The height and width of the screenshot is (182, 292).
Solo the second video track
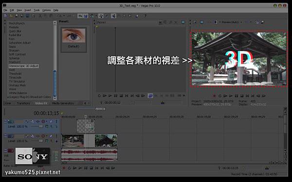point(56,136)
